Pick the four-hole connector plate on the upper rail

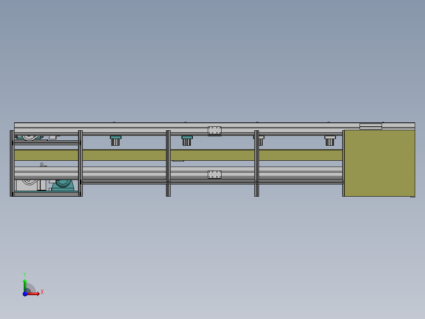click(x=214, y=130)
